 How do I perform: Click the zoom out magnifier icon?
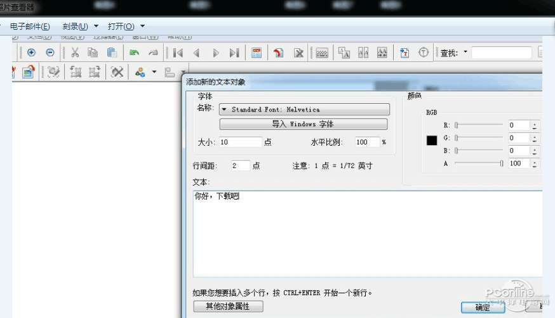[50, 53]
